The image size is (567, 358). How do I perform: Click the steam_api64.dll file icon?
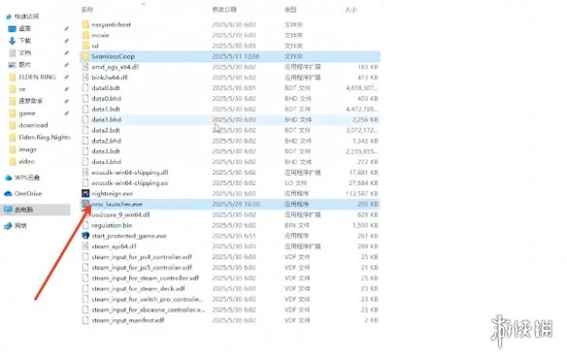[x=85, y=246]
